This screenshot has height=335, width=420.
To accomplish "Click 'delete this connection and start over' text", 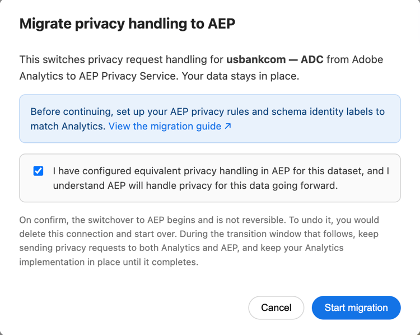I will [98, 234].
